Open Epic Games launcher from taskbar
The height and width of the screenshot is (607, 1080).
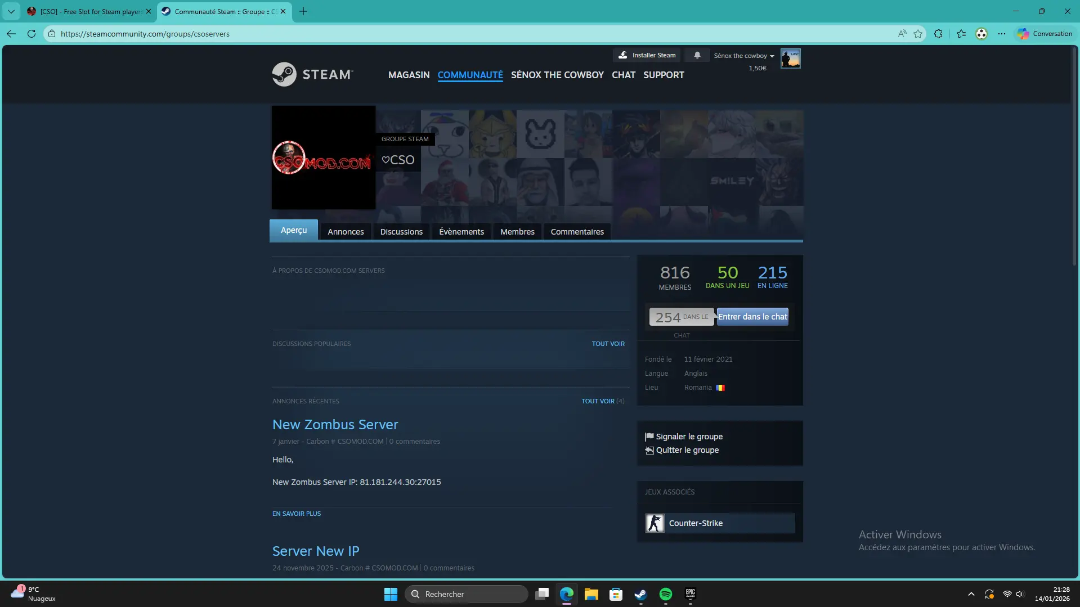(690, 594)
